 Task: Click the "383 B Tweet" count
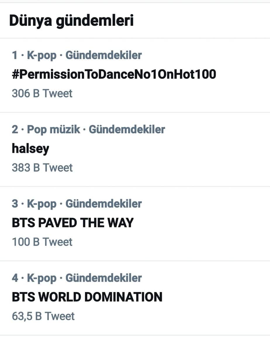click(42, 168)
